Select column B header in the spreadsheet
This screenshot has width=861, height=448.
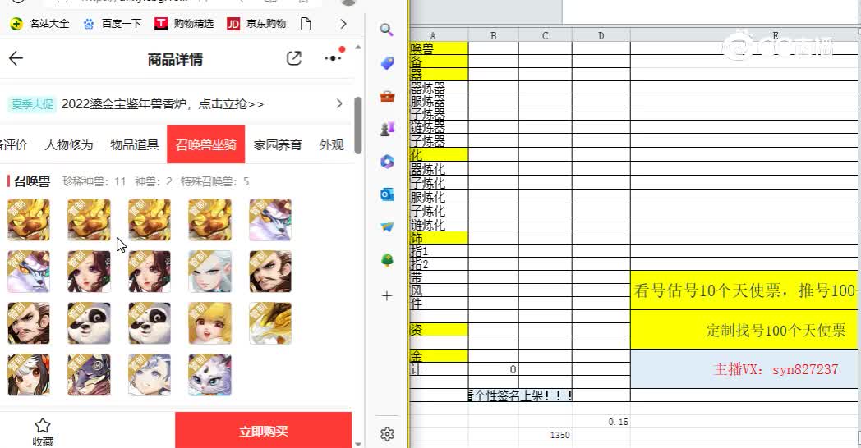point(493,35)
